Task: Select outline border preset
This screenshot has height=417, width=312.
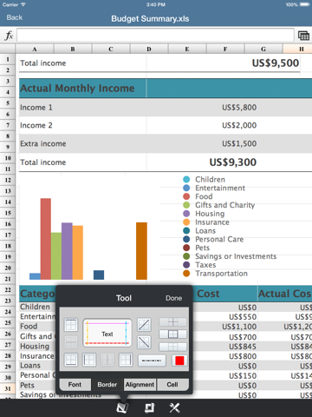Action: pos(172,334)
